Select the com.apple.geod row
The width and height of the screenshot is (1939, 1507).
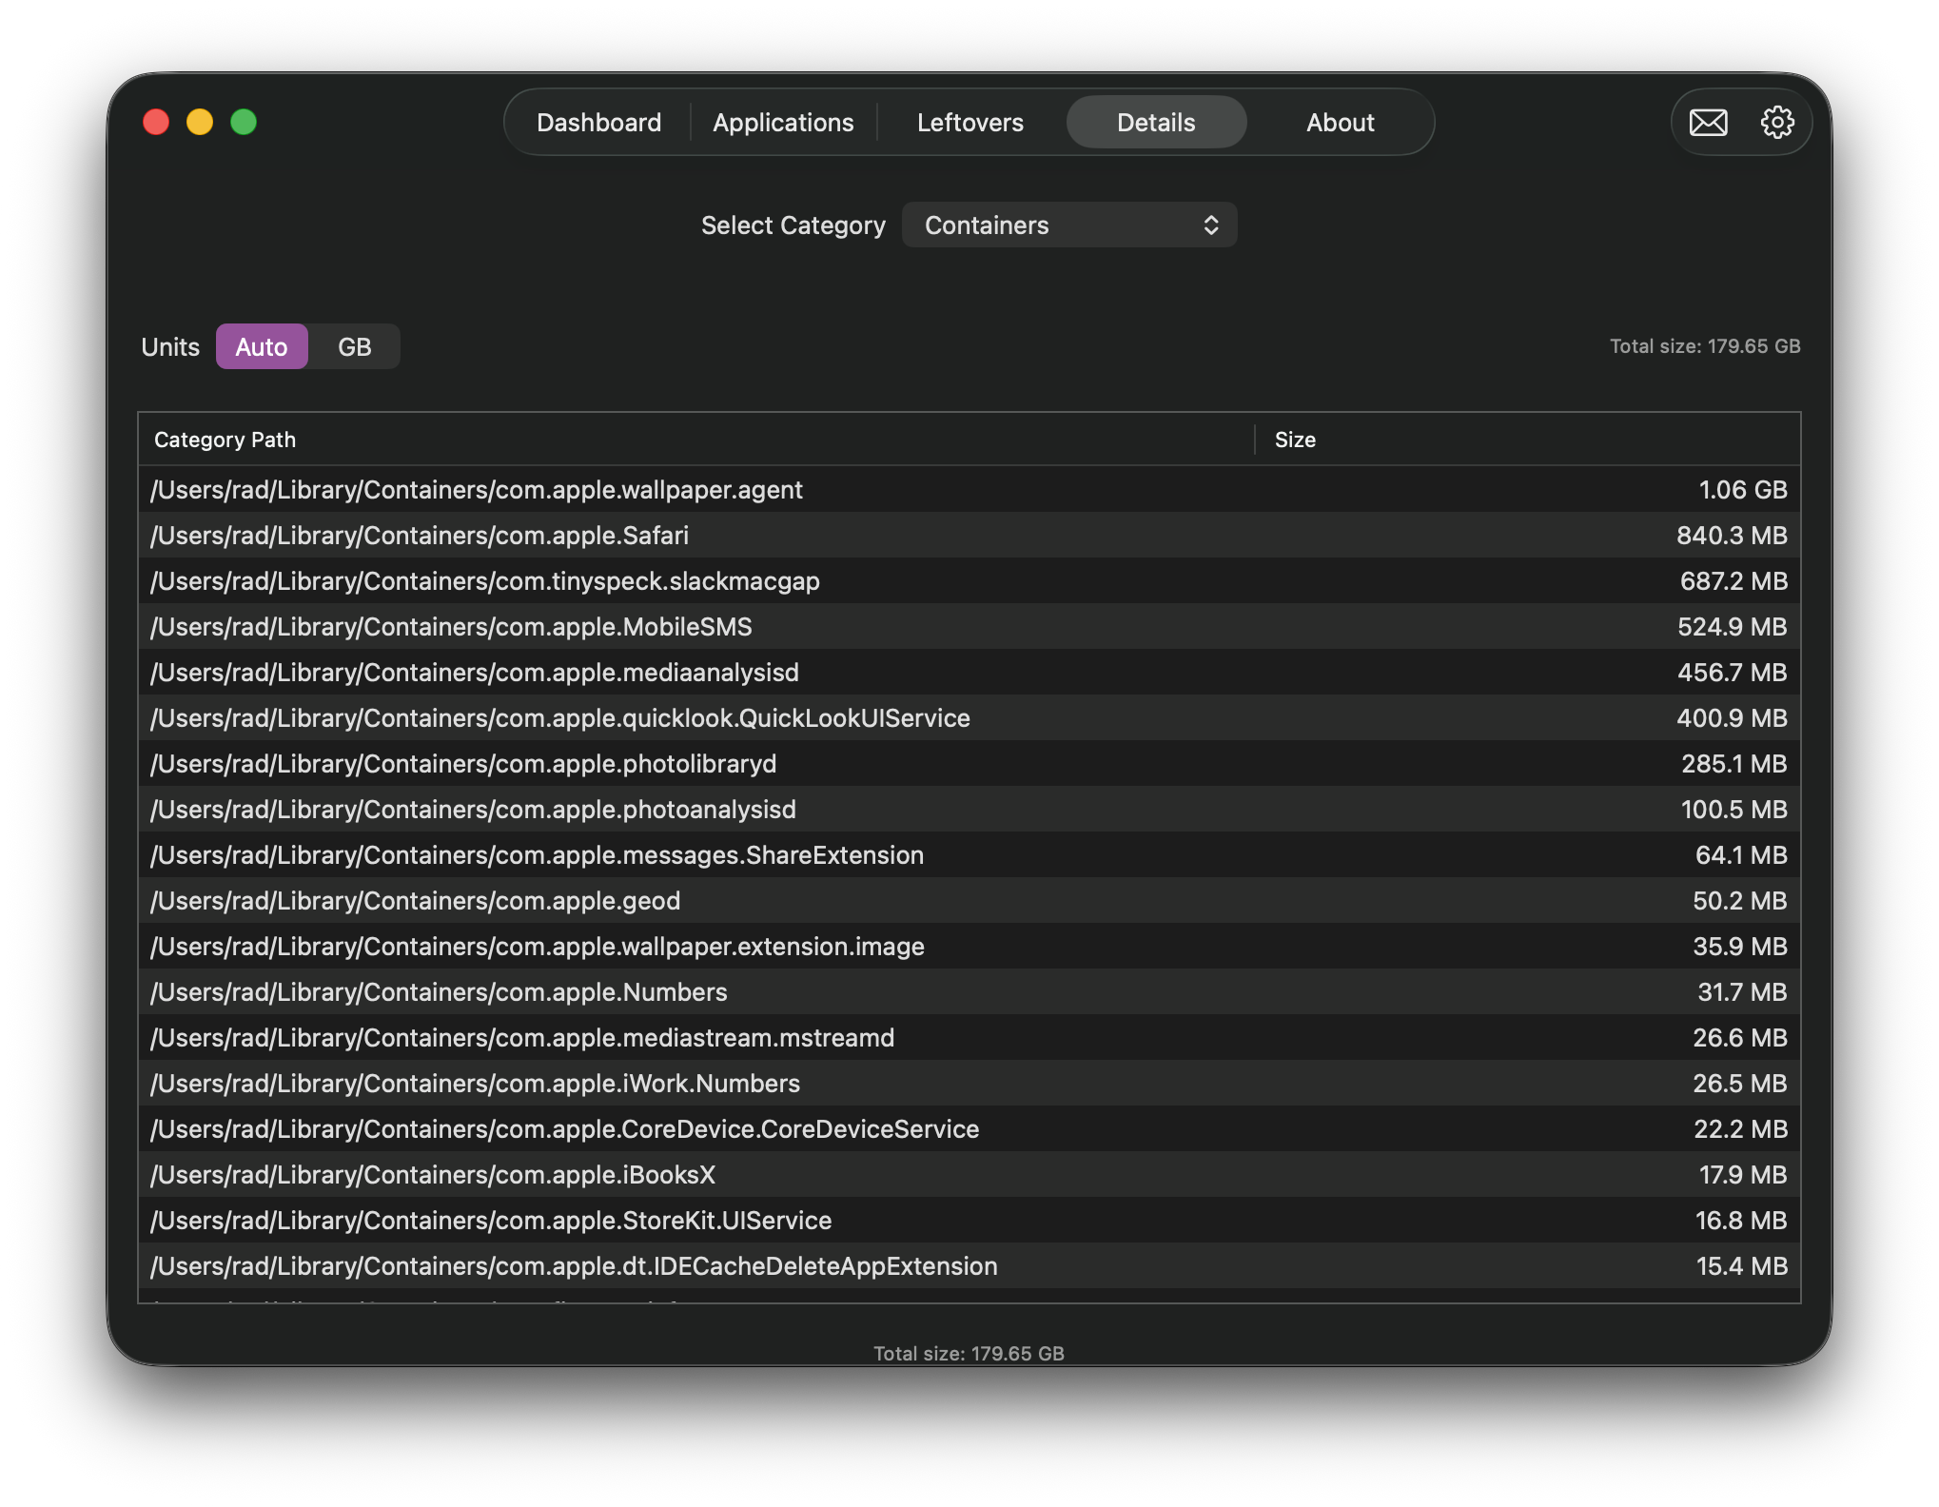tap(969, 901)
